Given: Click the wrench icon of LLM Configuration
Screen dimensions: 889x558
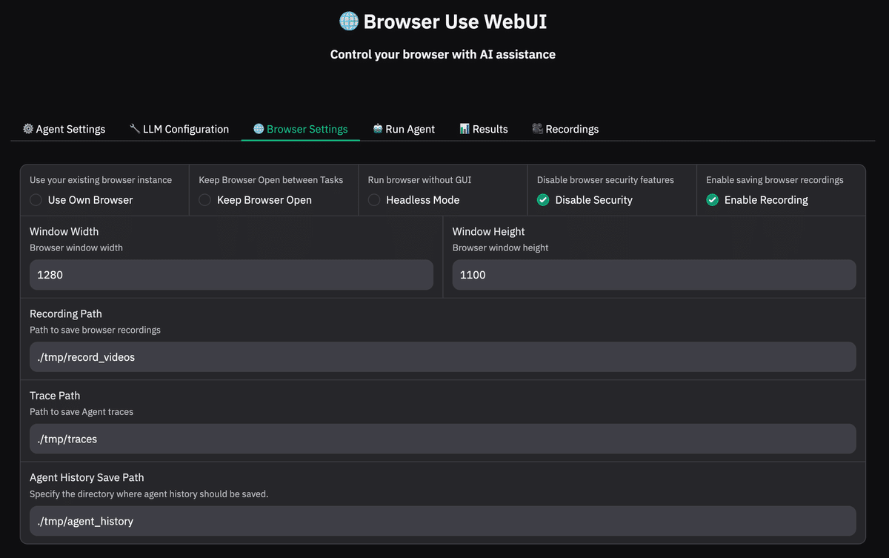Looking at the screenshot, I should tap(135, 129).
